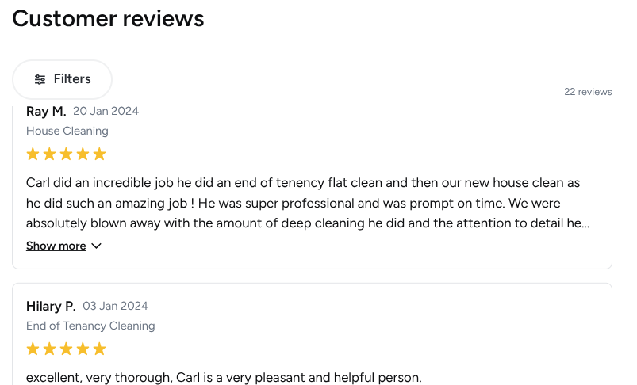The height and width of the screenshot is (385, 637).
Task: Click reviewer name Hilary P.
Action: (x=51, y=306)
